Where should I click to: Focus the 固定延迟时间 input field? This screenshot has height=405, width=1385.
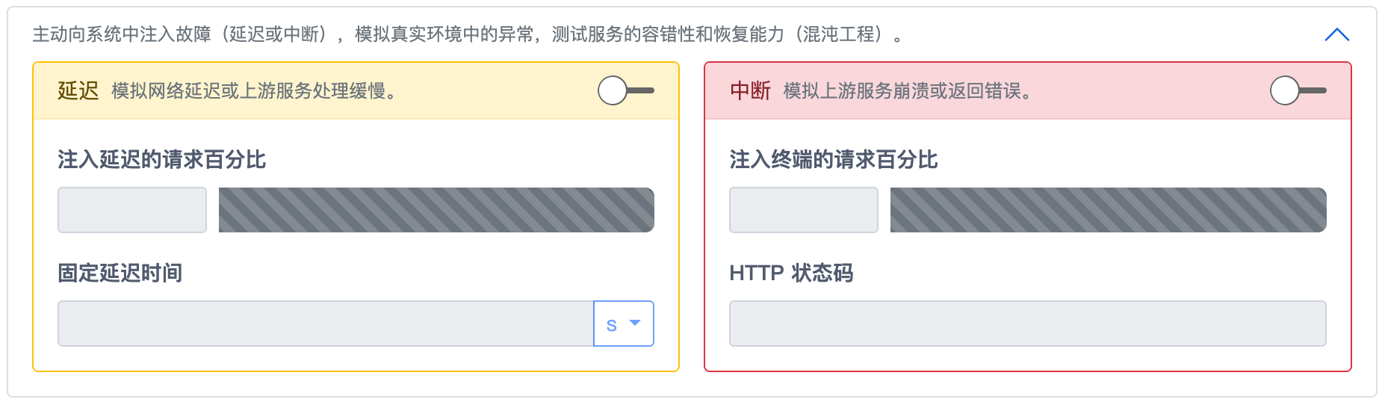(326, 324)
